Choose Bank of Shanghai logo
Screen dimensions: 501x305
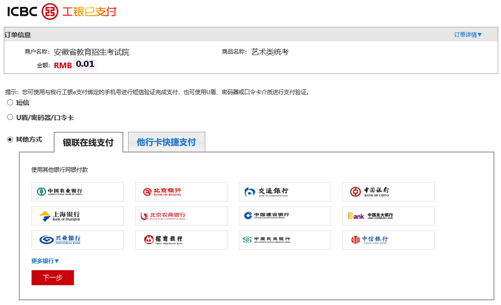77,216
